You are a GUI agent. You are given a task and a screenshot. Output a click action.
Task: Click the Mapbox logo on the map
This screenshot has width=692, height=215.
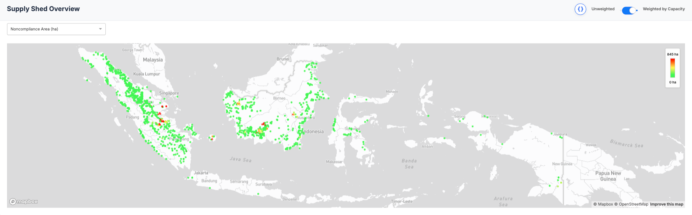click(24, 201)
